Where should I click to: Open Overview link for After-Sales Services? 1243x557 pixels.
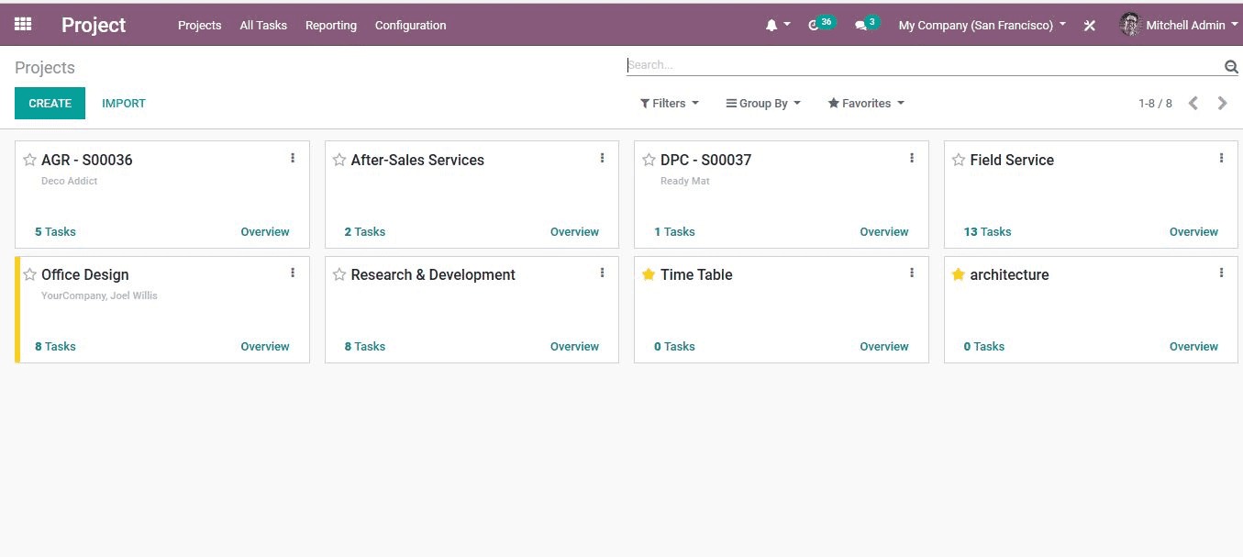pos(574,232)
